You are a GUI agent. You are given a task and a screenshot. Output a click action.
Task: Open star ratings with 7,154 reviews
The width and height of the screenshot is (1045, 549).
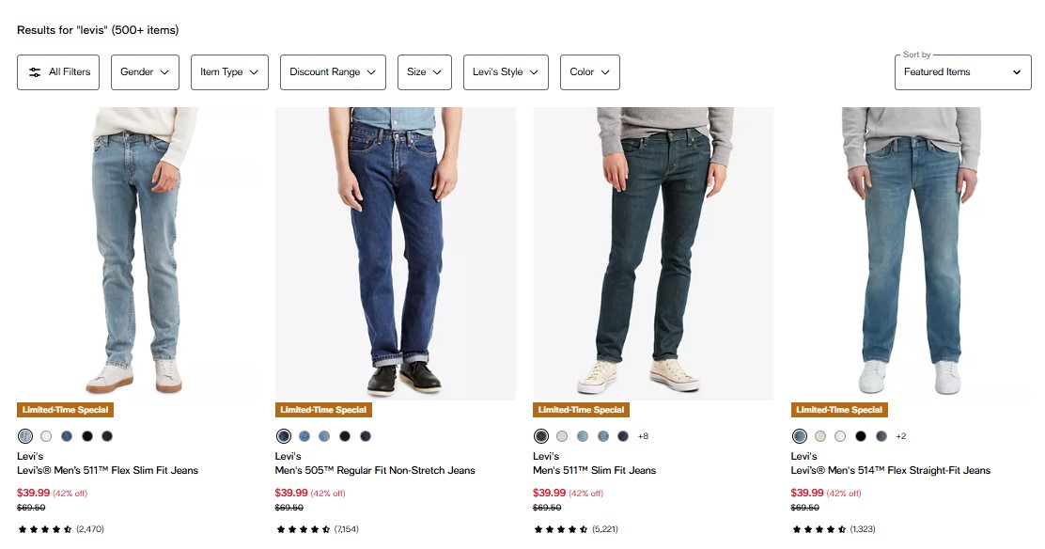318,529
